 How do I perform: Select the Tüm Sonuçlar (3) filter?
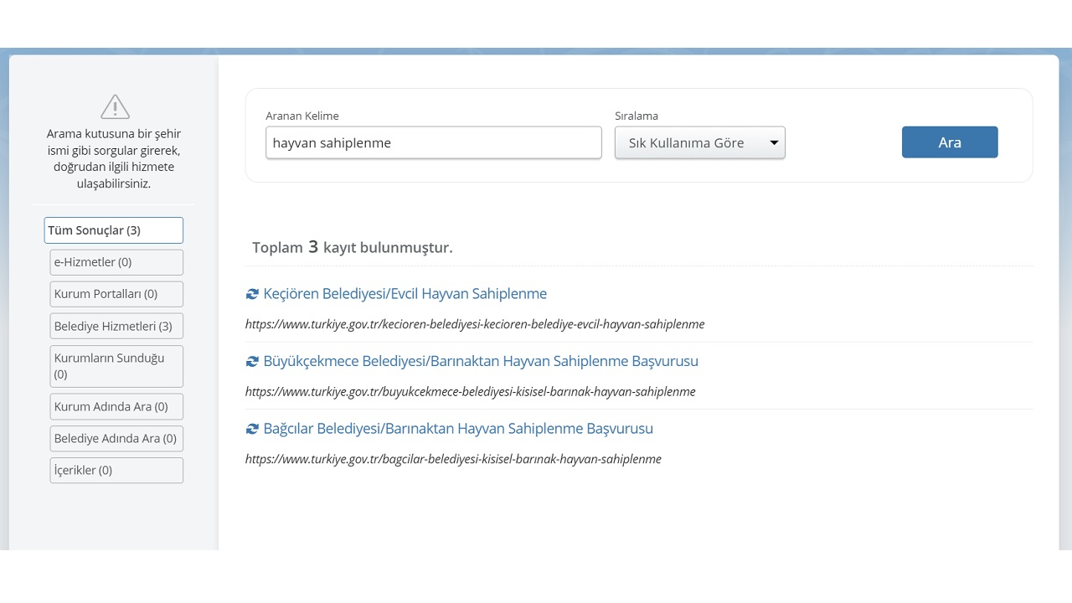114,230
